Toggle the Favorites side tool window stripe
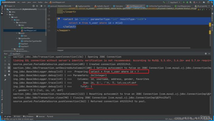 pyautogui.click(x=2, y=108)
